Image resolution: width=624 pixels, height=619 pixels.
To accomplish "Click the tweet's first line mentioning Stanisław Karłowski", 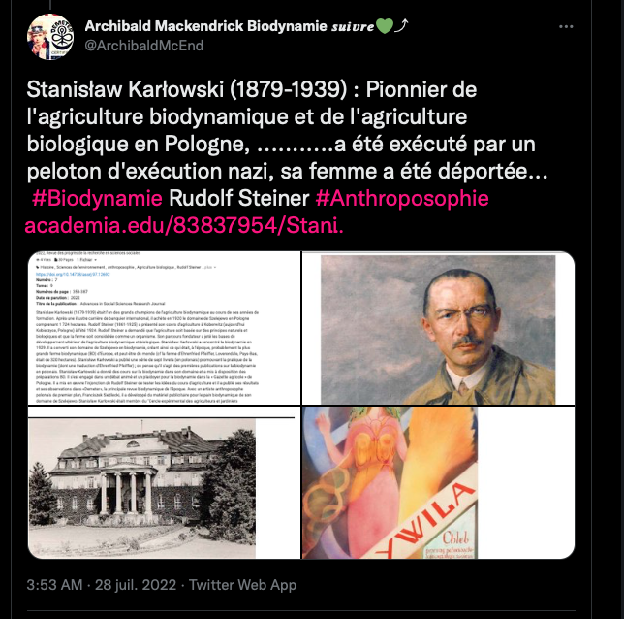I will 252,89.
